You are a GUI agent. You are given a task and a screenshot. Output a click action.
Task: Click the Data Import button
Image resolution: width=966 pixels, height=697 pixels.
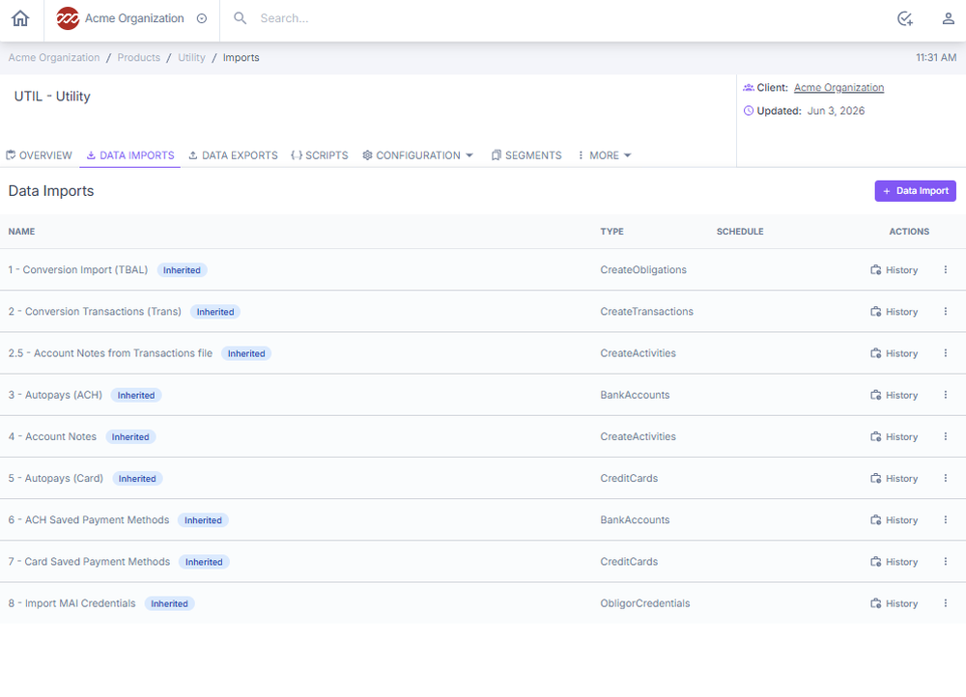coord(915,191)
